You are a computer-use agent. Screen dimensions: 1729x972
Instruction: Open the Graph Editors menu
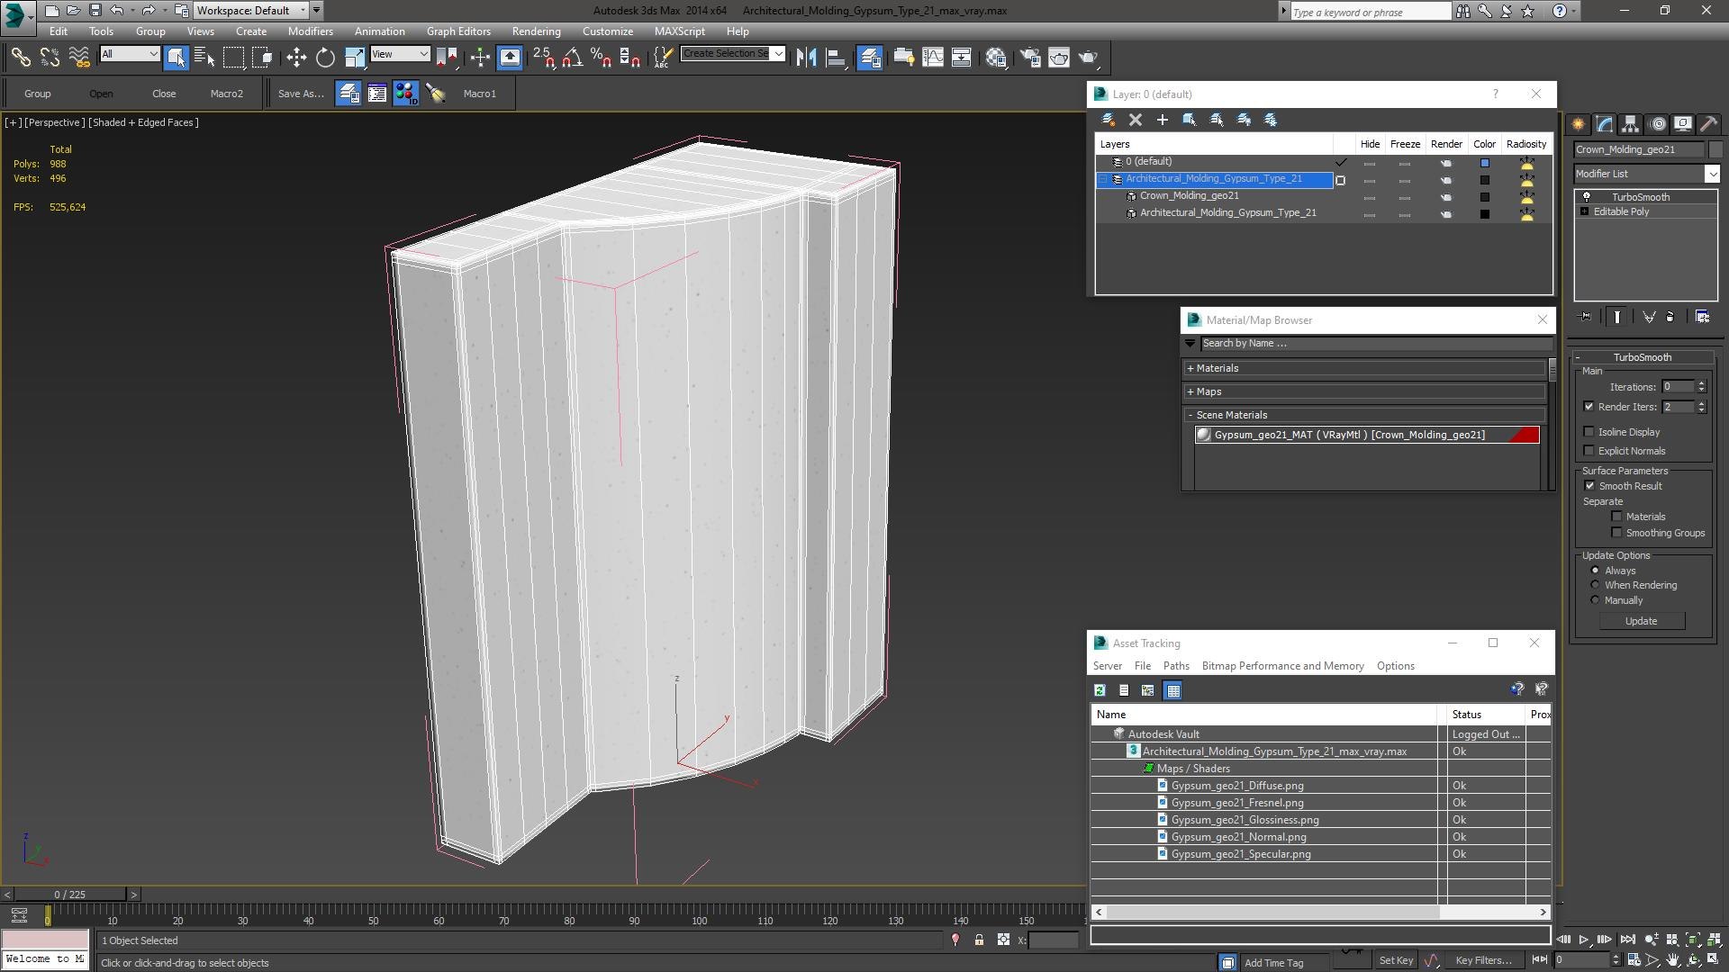[x=458, y=31]
